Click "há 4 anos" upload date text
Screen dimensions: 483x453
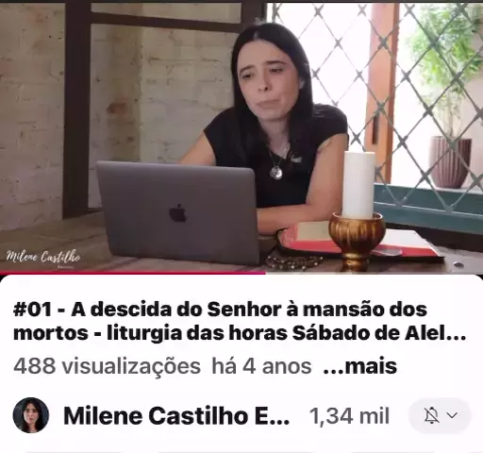(x=261, y=366)
